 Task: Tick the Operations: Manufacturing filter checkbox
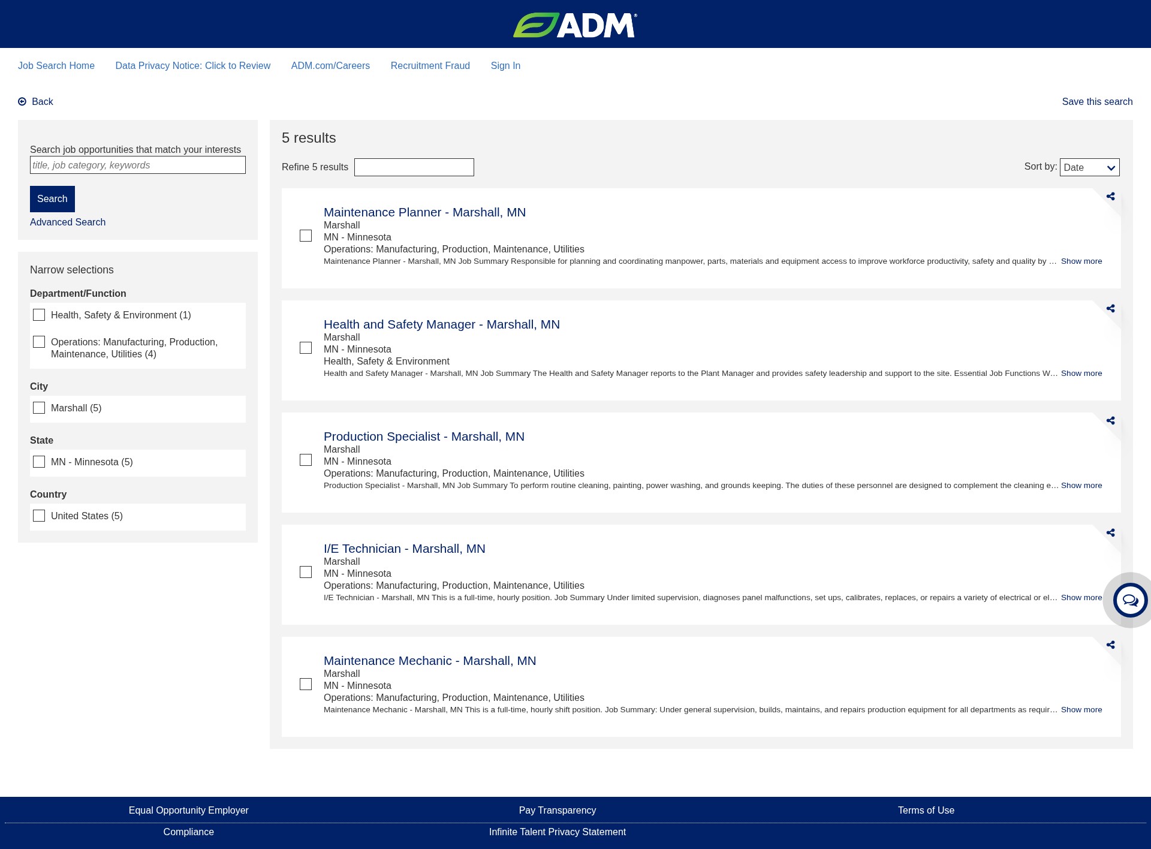(39, 342)
